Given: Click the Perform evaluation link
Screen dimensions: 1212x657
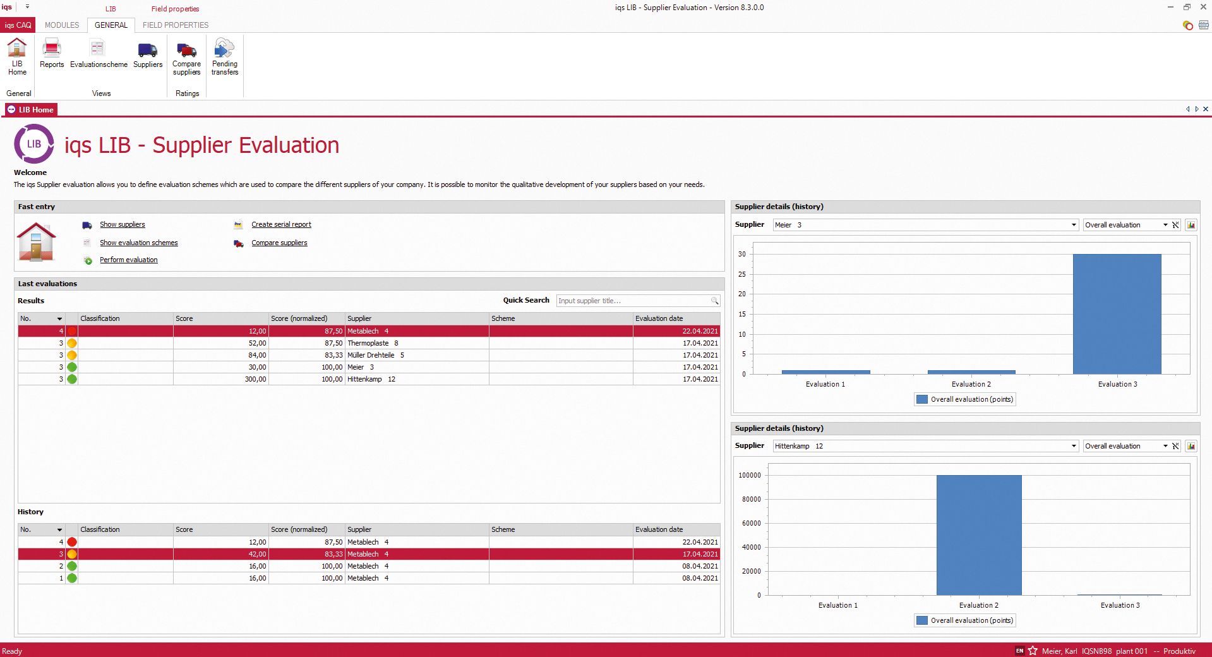Looking at the screenshot, I should tap(128, 260).
